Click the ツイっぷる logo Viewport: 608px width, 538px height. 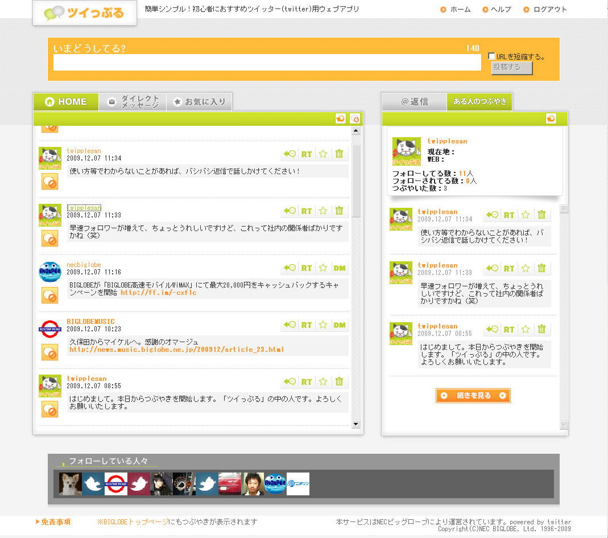point(85,13)
